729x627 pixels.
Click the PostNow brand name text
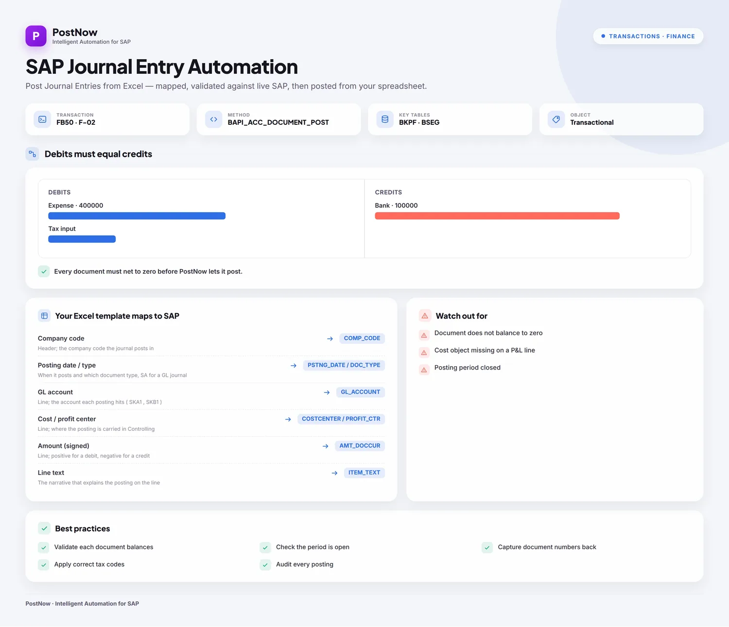pos(75,33)
